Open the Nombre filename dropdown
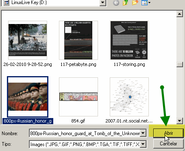This screenshot has height=151, width=185. coord(143,133)
